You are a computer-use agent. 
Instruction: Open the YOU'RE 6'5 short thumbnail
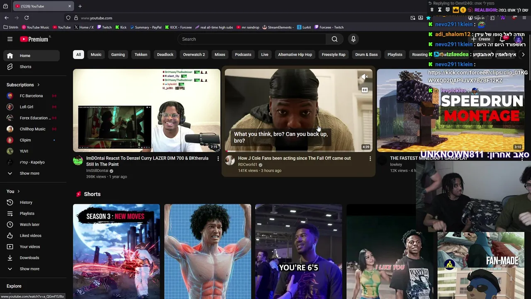[299, 252]
